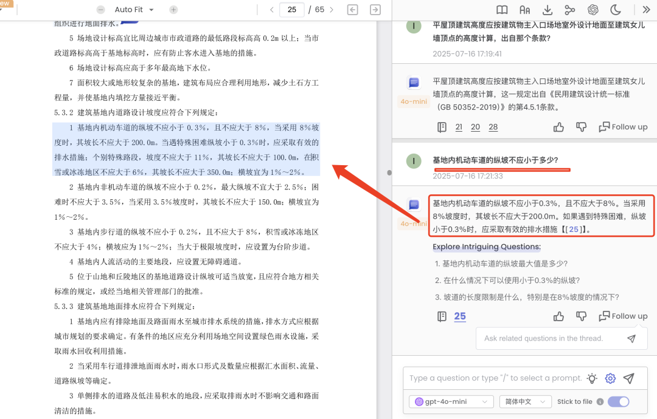657x419 pixels.
Task: Thumbs up the GB 50352-2019 answer
Action: [x=558, y=127]
